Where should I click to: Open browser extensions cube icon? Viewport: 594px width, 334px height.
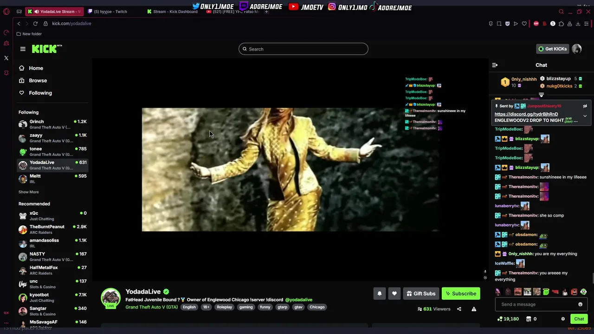[561, 24]
